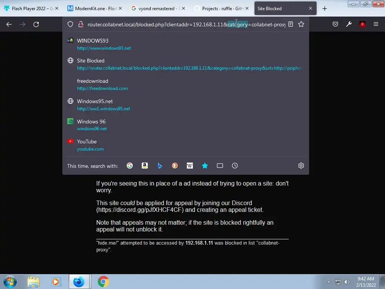Close the Projects ruffle GitHub tab
Screen dimensions: 385x289
[x=247, y=8]
